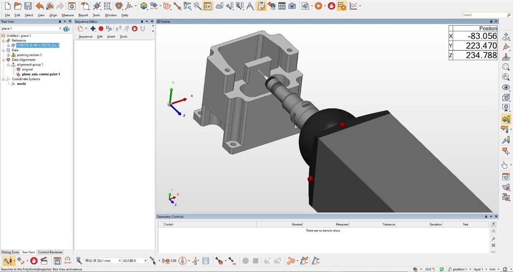Open the table report icon
The height and width of the screenshot is (272, 513).
(x=282, y=6)
